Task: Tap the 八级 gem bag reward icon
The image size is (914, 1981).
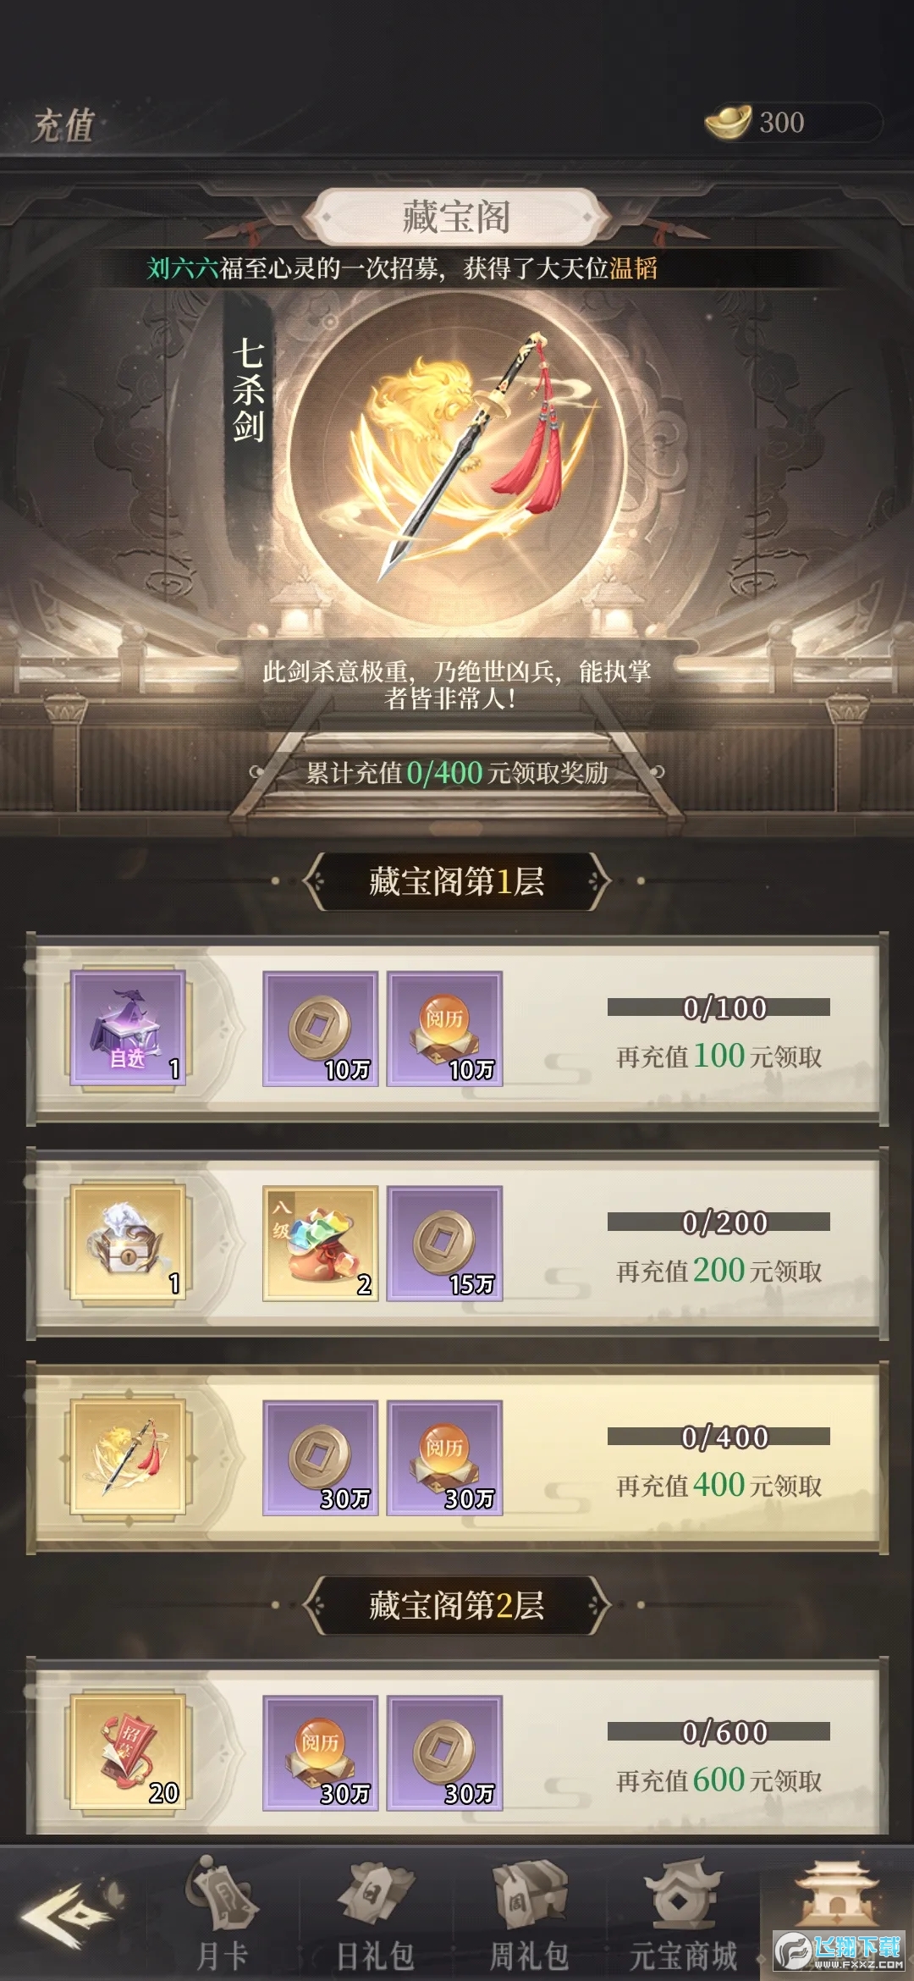Action: point(320,1243)
